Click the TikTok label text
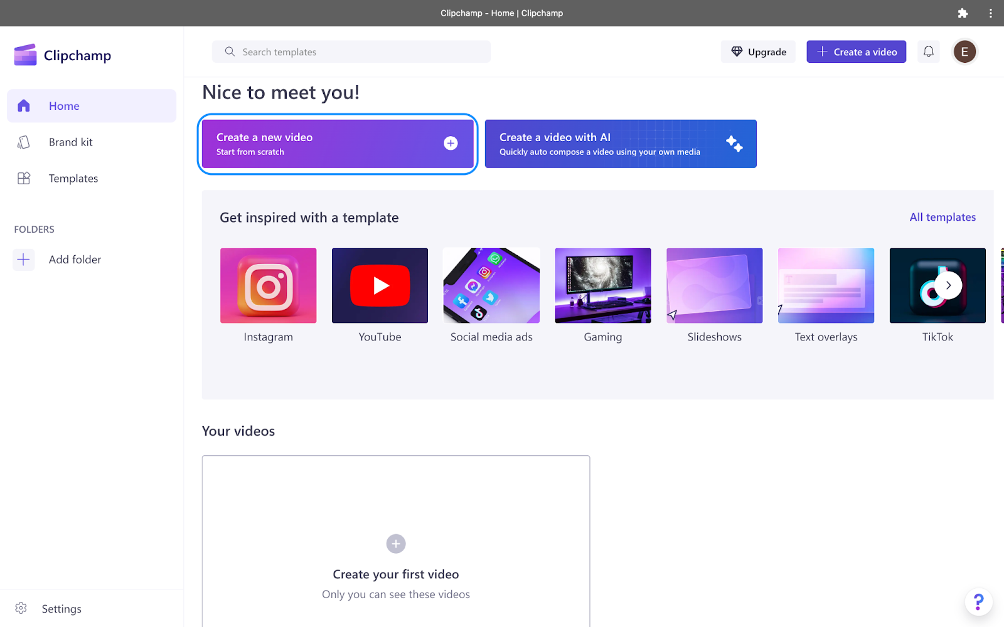This screenshot has width=1004, height=627. tap(937, 337)
